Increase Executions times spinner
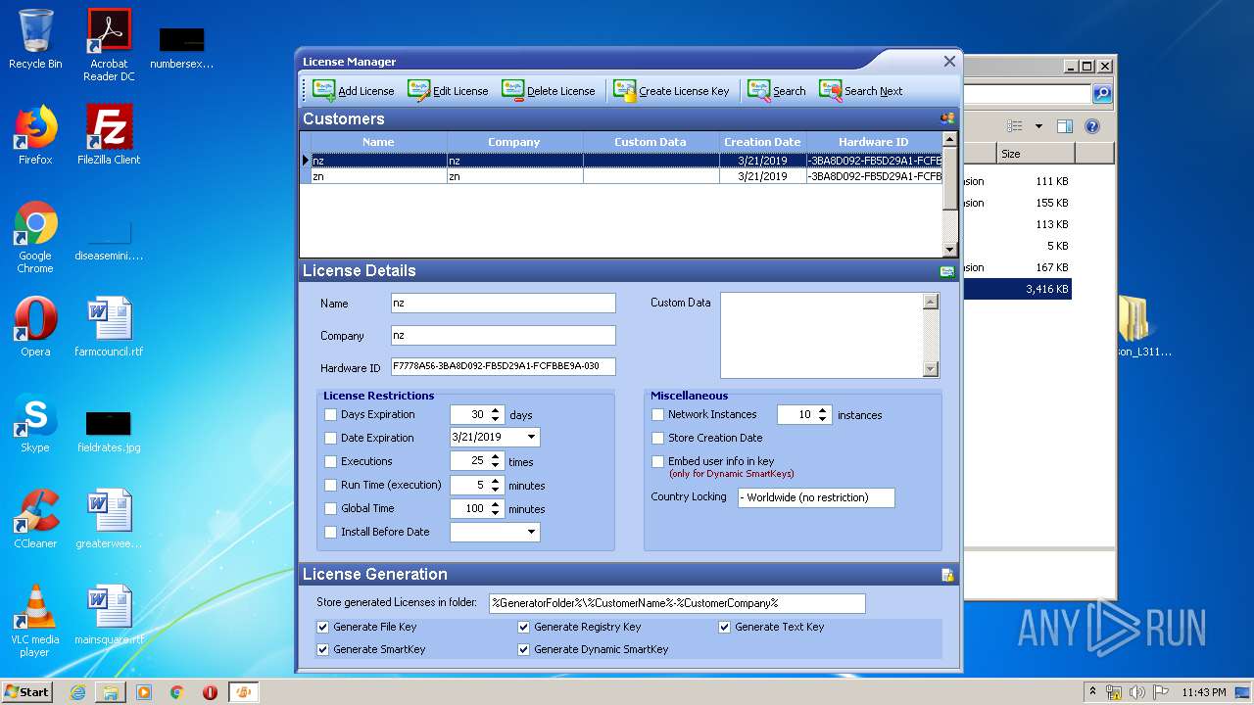 (x=496, y=457)
